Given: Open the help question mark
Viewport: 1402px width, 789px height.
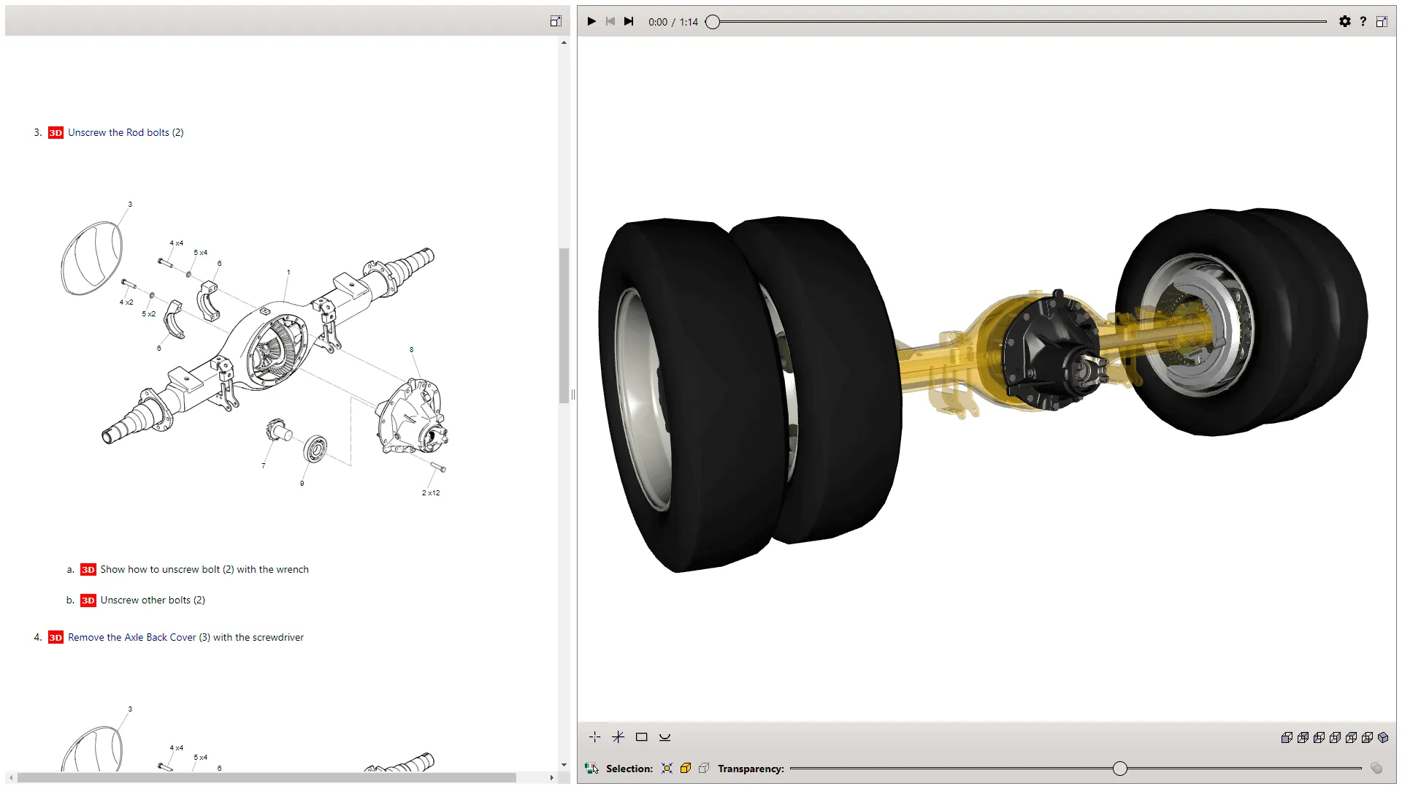Looking at the screenshot, I should point(1363,21).
